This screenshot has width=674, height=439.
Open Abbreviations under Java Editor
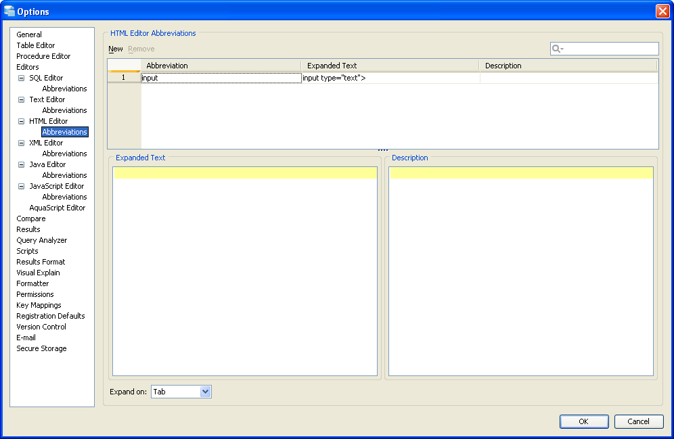pos(64,175)
